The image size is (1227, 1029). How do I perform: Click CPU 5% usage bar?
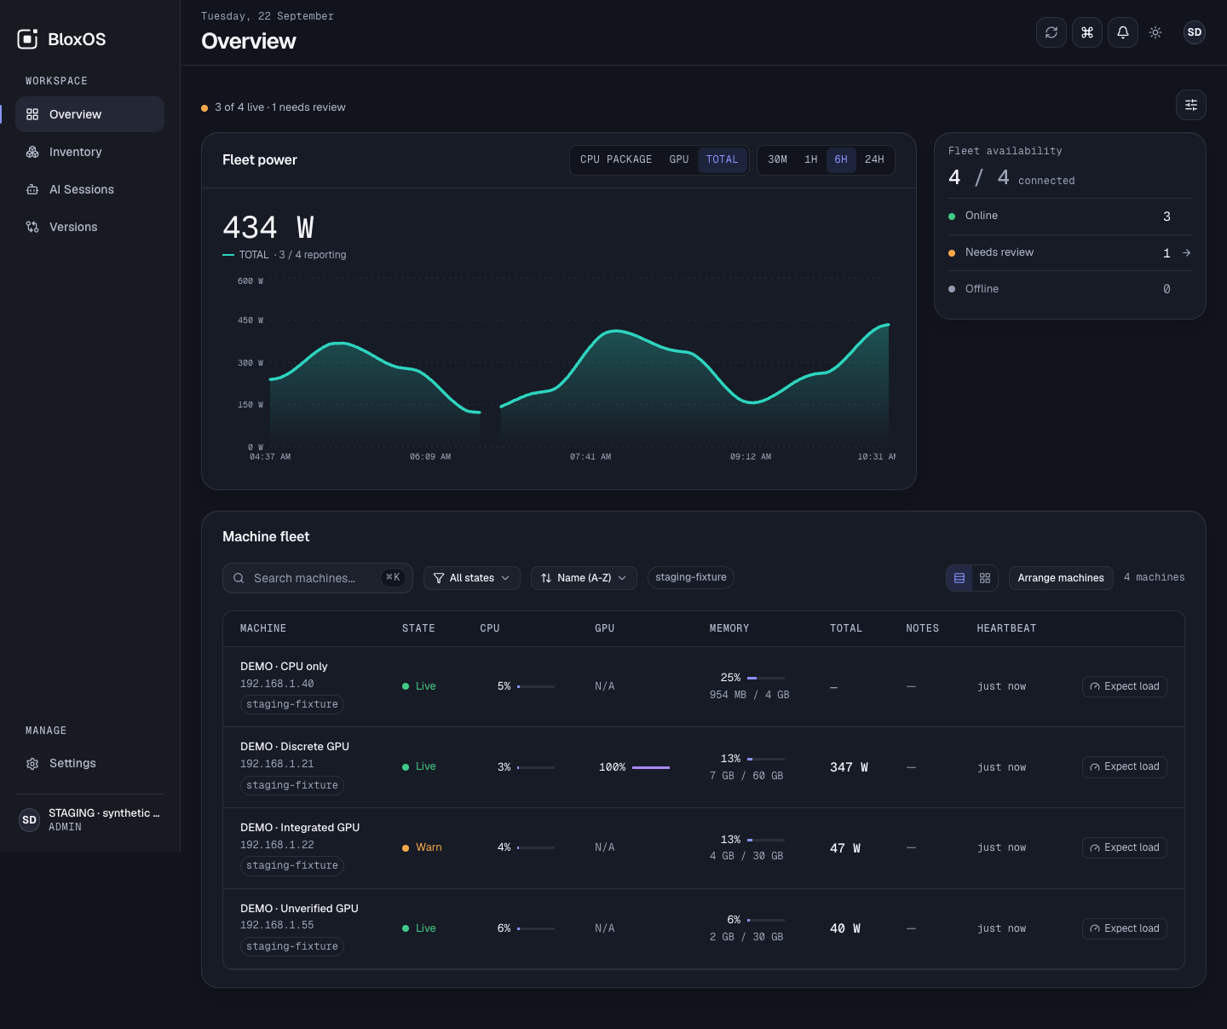[x=536, y=686]
